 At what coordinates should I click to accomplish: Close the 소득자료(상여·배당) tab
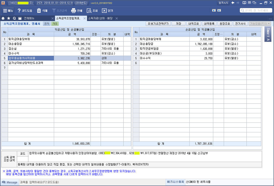click(x=117, y=18)
